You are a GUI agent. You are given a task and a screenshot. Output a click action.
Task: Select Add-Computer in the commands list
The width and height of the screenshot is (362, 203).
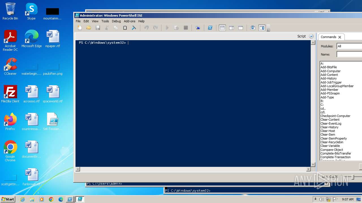coord(330,71)
